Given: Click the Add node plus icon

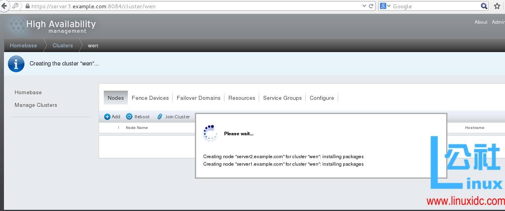Looking at the screenshot, I should [x=107, y=117].
